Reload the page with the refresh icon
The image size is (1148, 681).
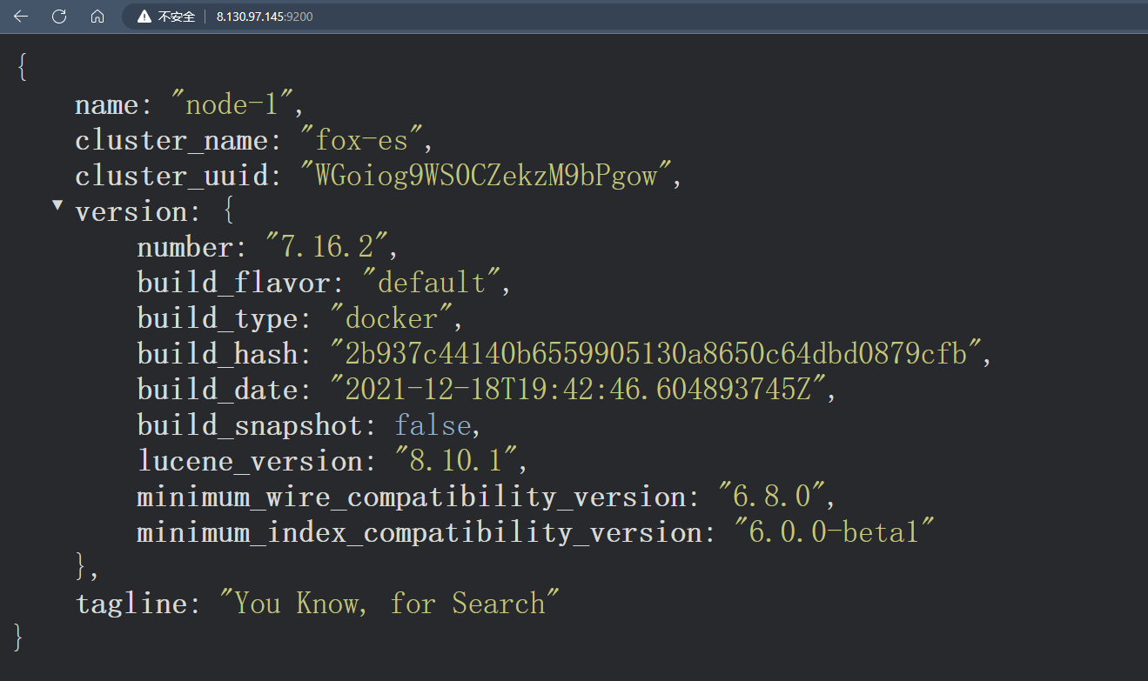(x=59, y=17)
